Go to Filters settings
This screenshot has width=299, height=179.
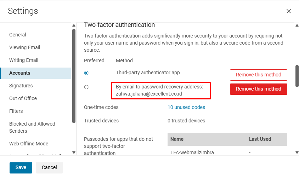click(x=16, y=111)
